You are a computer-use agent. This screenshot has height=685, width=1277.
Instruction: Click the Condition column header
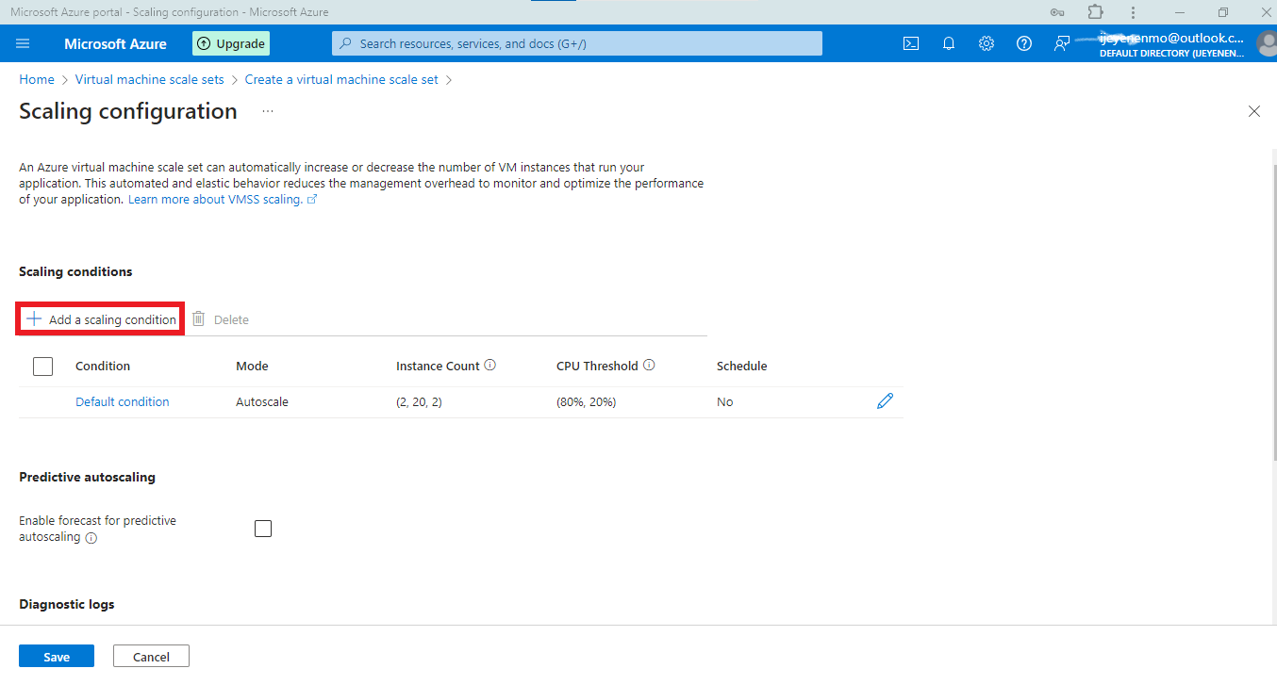[x=103, y=366]
